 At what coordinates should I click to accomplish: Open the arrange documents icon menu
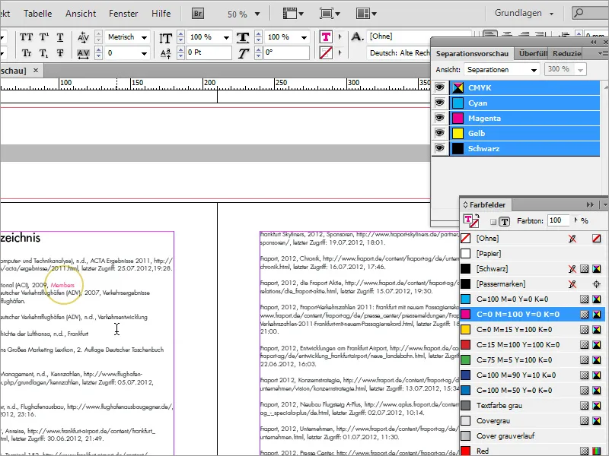[x=366, y=14]
